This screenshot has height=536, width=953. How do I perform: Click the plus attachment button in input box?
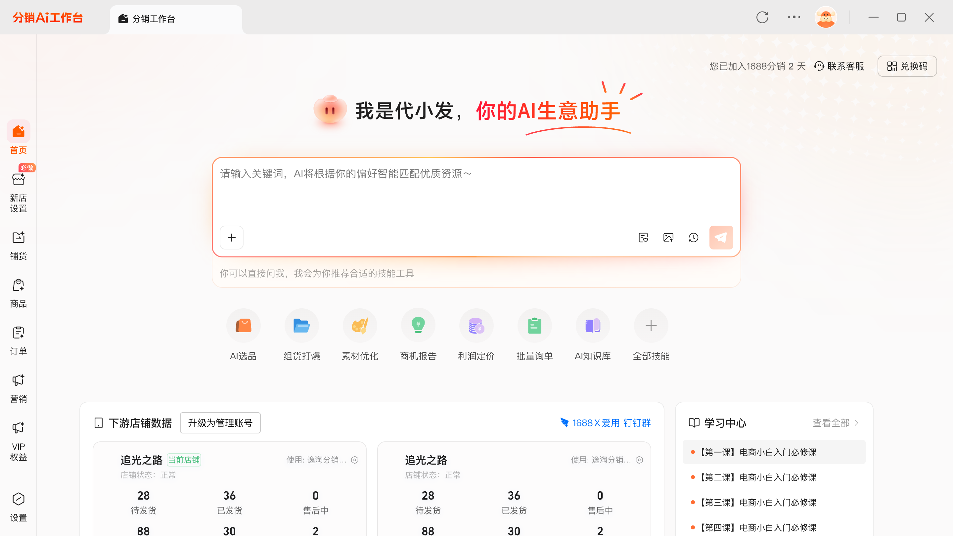(x=232, y=238)
